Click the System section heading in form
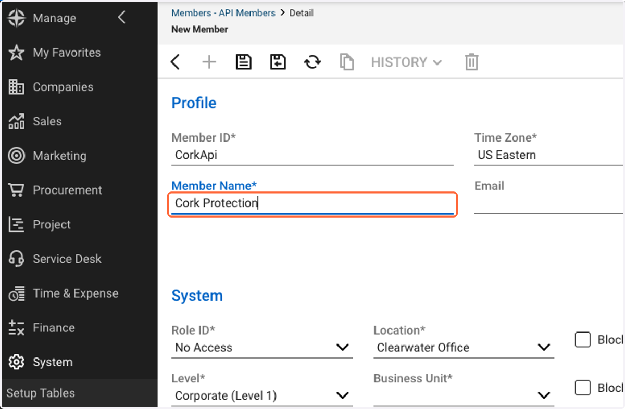Viewport: 625px width, 409px height. click(197, 296)
